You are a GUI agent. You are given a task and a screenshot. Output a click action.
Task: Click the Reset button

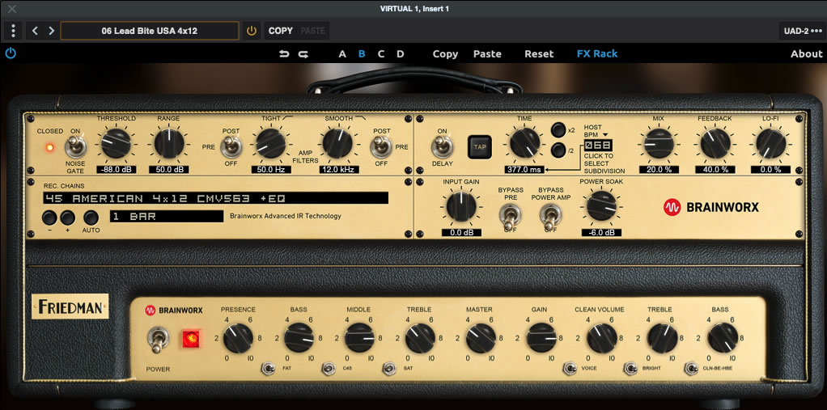[x=539, y=53]
